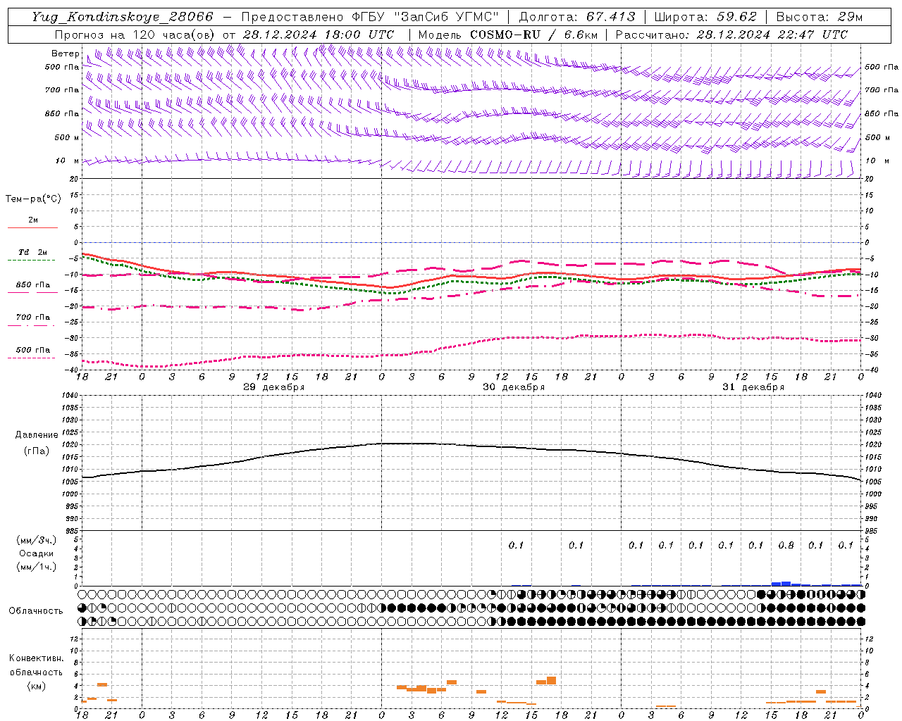Image resolution: width=902 pixels, height=721 pixels.
Task: Click the 500 м wind level label on left
Action: [x=67, y=137]
